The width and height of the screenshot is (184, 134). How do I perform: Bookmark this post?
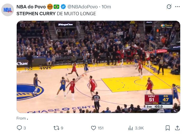[x=167, y=128]
